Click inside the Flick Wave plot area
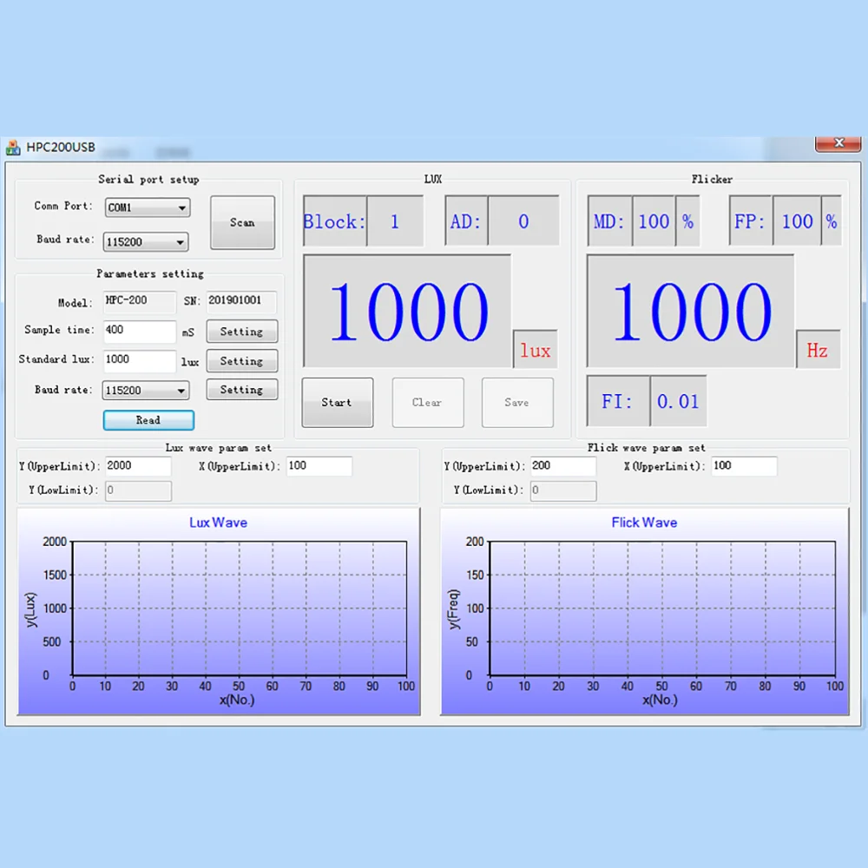 tap(662, 608)
